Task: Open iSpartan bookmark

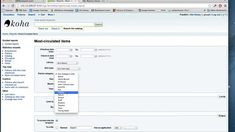Action: [7, 10]
